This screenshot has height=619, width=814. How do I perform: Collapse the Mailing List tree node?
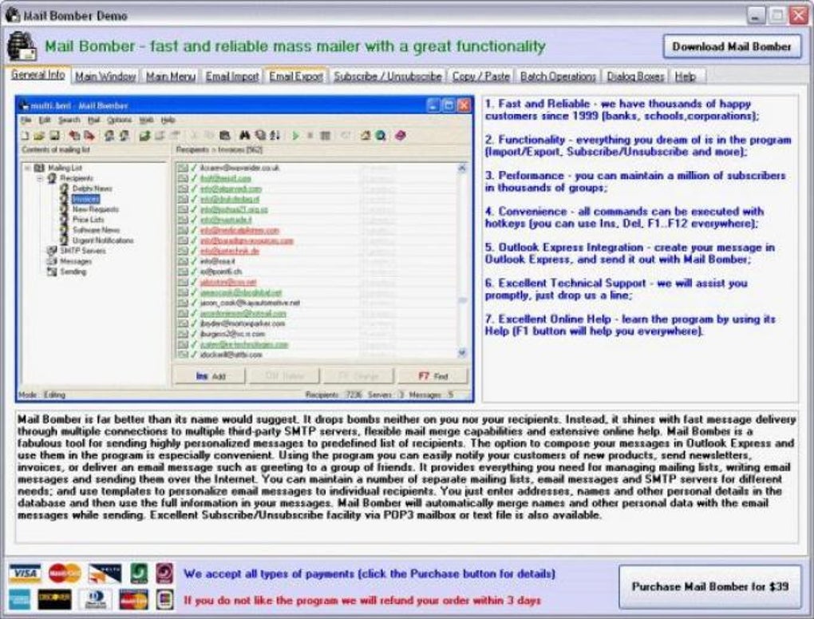28,168
